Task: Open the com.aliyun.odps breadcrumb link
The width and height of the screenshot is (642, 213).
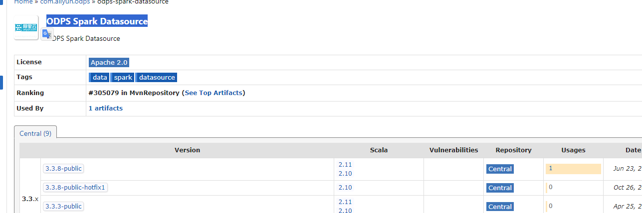Action: pyautogui.click(x=65, y=1)
